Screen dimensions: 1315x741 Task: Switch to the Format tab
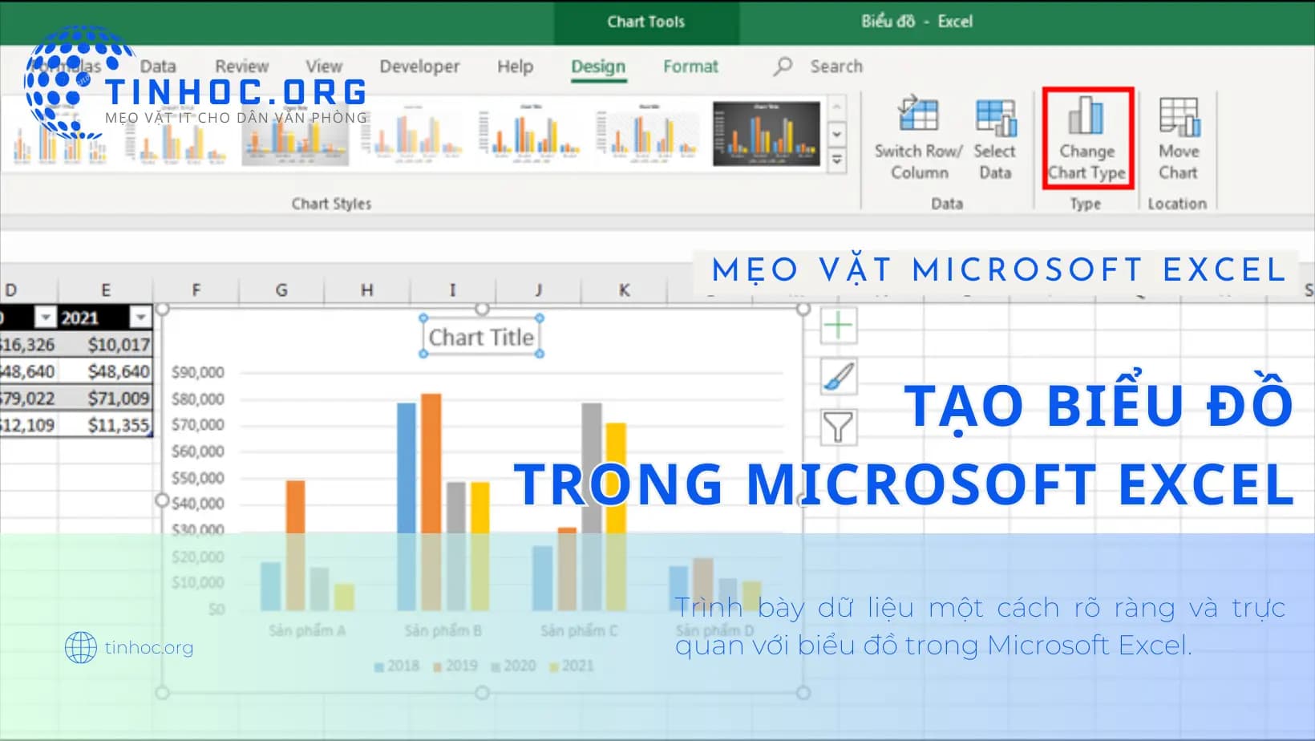[690, 67]
